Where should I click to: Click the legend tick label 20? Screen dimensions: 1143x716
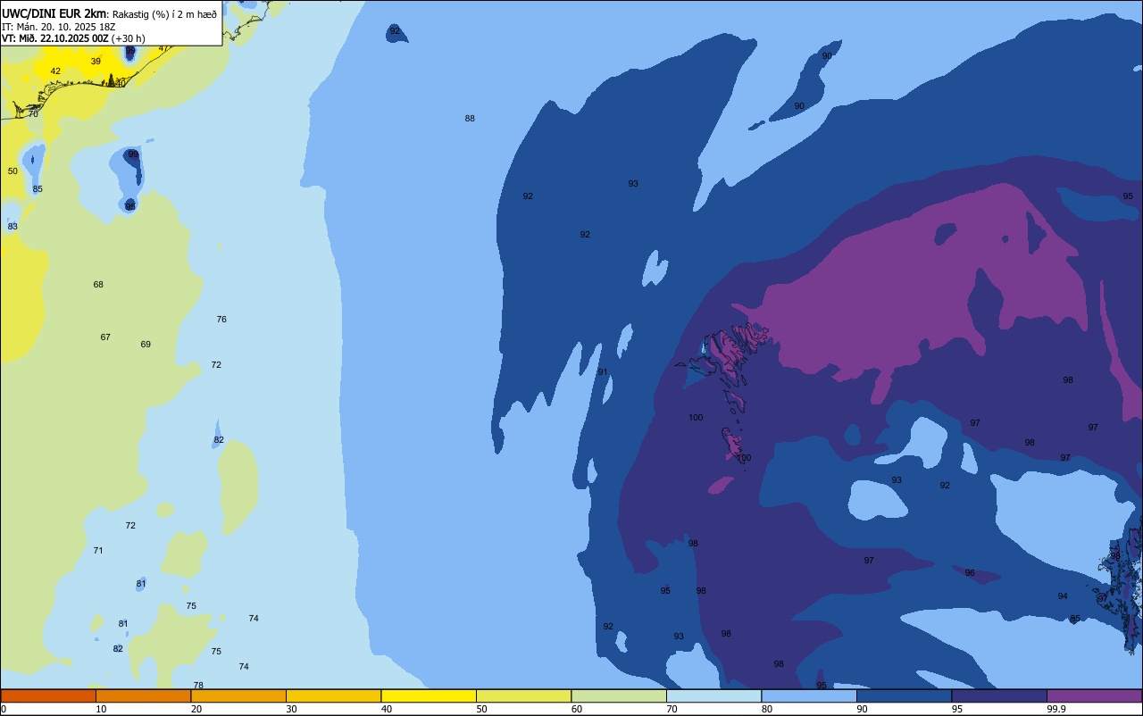196,709
